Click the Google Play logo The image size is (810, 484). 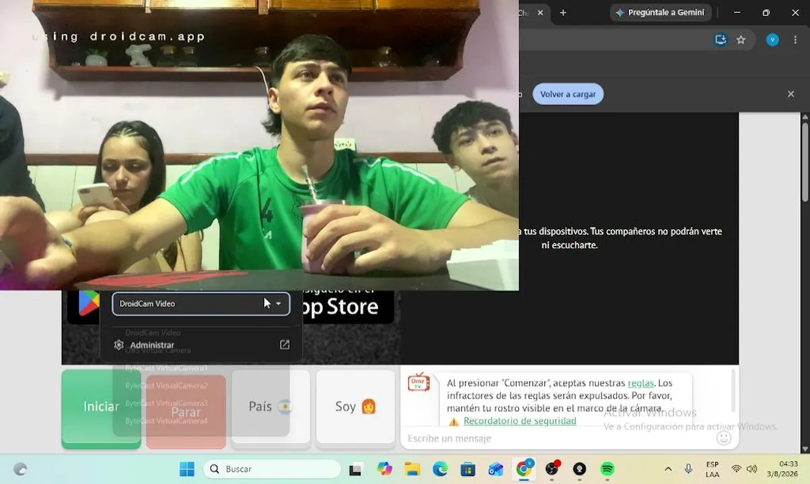pos(88,304)
